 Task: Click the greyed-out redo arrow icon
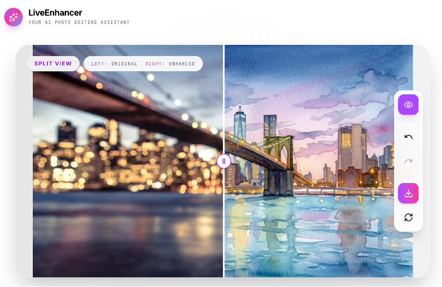click(408, 161)
